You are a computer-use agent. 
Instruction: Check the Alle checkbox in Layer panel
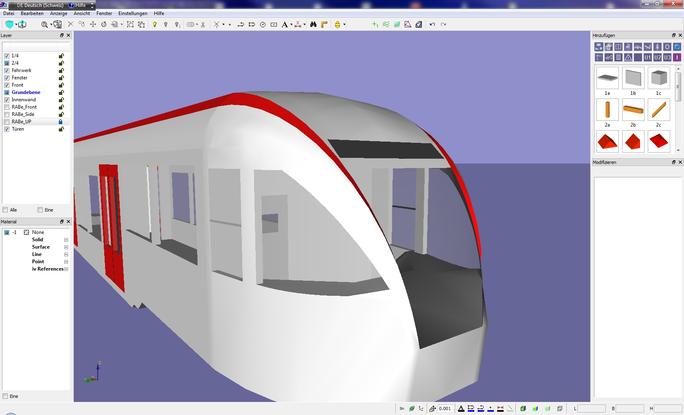pos(5,210)
